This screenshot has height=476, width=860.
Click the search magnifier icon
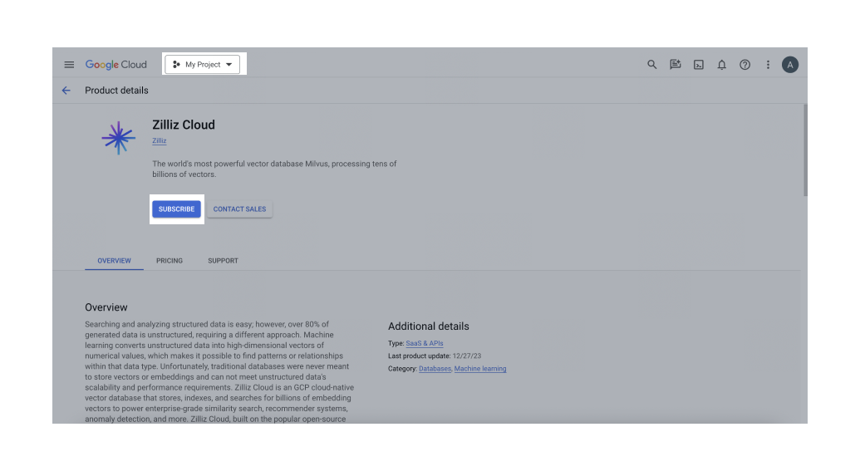652,65
